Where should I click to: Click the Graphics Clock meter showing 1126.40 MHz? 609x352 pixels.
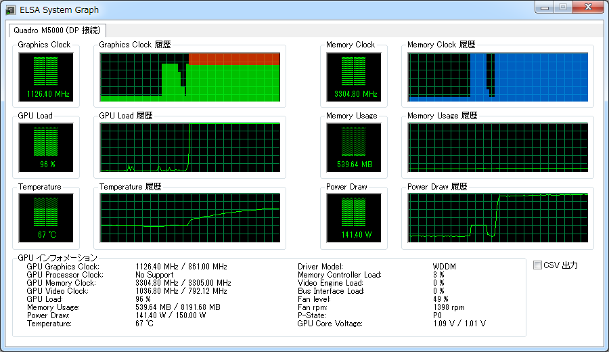coord(46,77)
